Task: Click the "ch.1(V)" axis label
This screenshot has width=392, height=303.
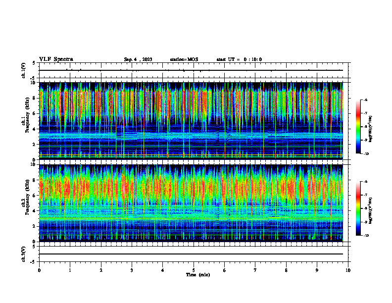Action: tap(24, 70)
